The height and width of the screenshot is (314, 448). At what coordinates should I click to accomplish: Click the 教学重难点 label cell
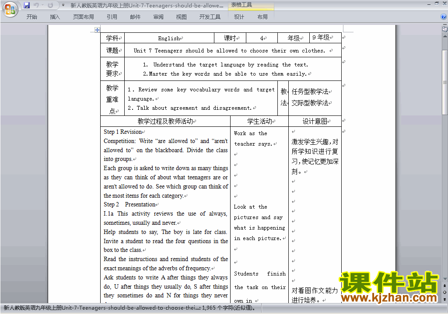(112, 98)
